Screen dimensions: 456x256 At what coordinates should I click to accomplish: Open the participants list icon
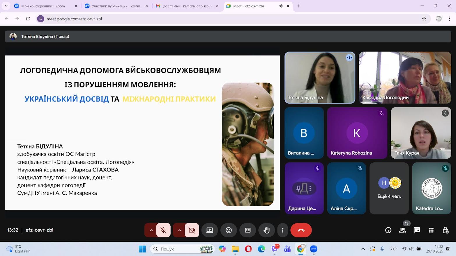(402, 230)
